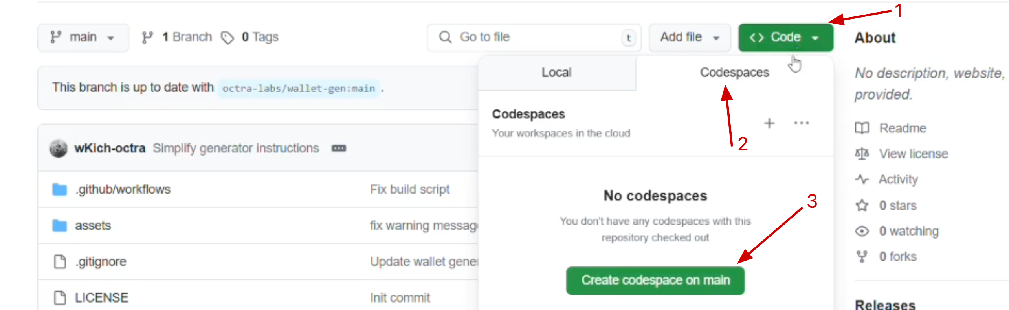Click the eye icon beside 0 watching
The image size is (1009, 310).
(x=862, y=232)
